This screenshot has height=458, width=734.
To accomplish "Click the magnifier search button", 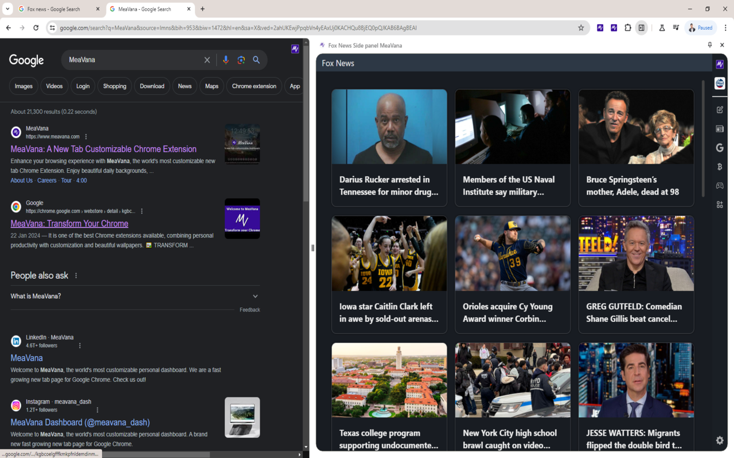I will 256,60.
